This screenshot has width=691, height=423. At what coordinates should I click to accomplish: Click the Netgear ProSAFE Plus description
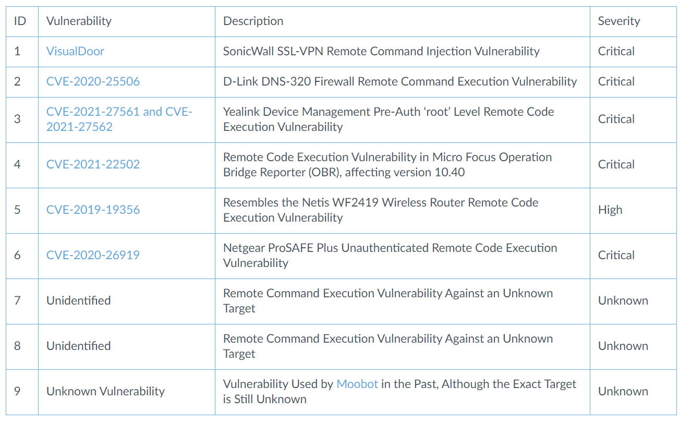tap(390, 255)
